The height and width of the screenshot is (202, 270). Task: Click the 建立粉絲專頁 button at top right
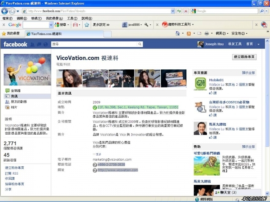click(244, 57)
